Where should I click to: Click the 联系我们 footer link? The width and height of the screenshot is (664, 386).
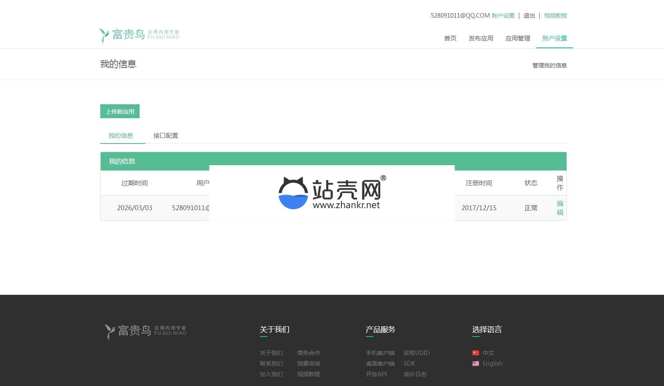point(271,364)
